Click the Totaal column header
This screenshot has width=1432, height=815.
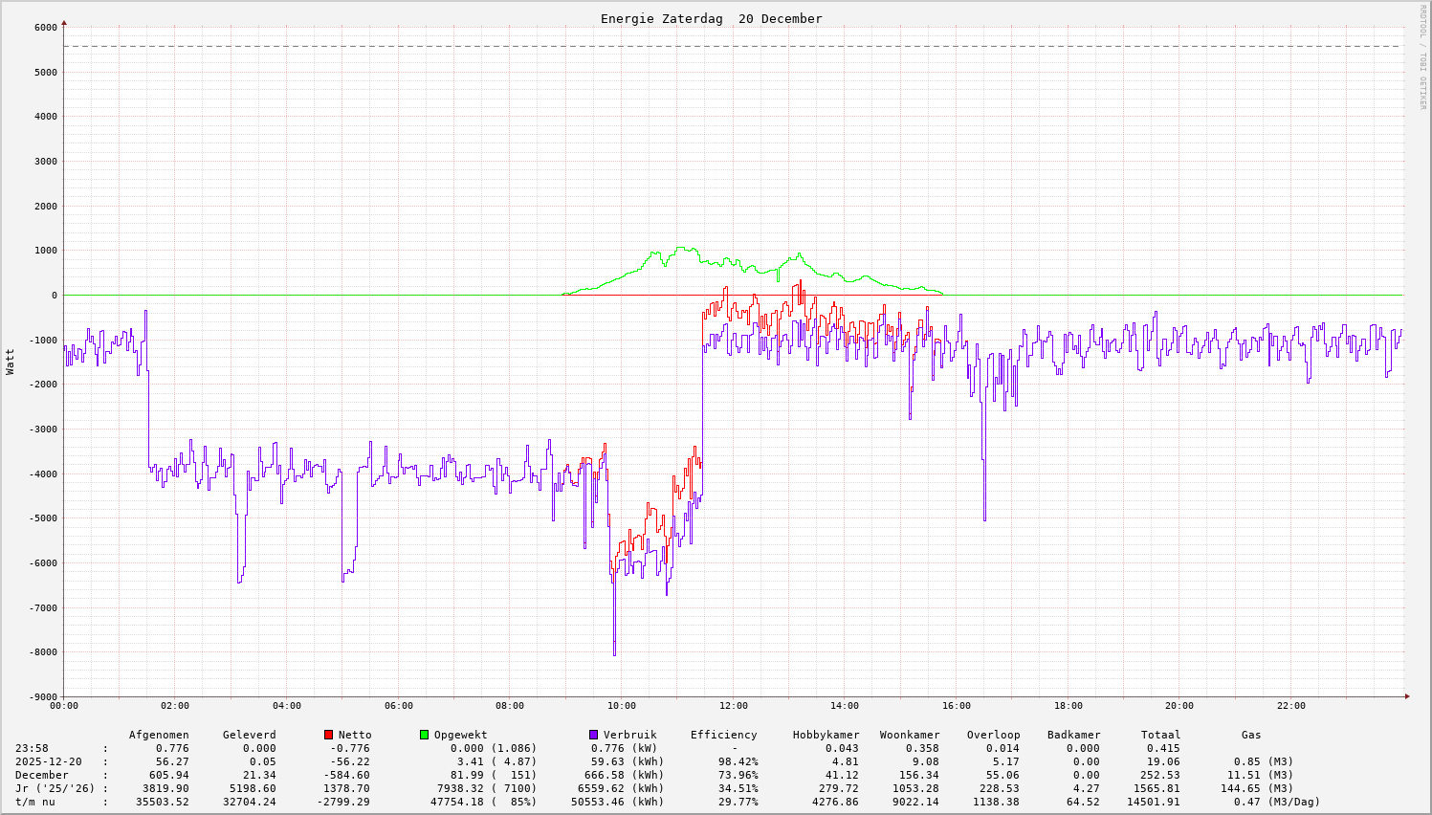point(1160,735)
